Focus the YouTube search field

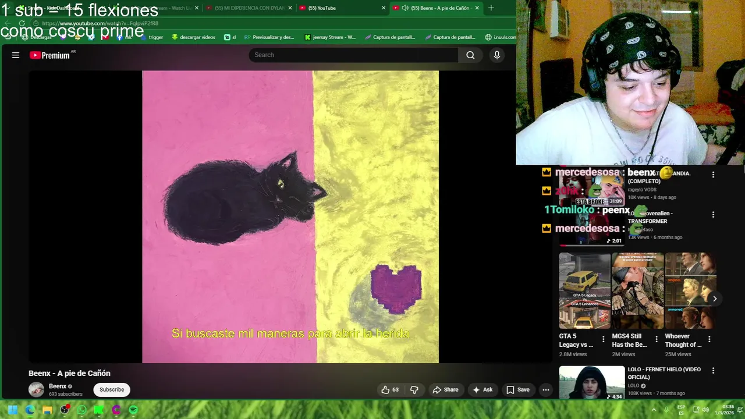[353, 55]
